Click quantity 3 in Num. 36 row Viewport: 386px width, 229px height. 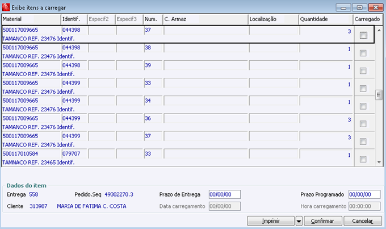pos(349,120)
